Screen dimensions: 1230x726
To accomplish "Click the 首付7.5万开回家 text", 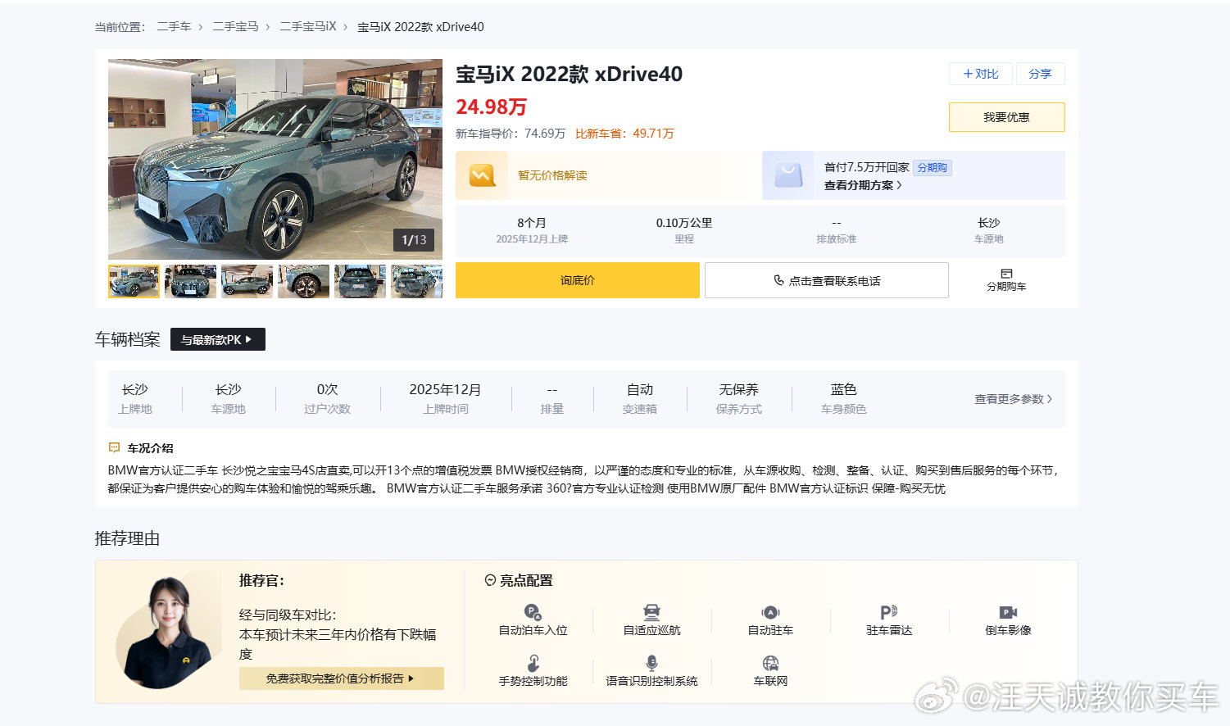I will click(866, 167).
